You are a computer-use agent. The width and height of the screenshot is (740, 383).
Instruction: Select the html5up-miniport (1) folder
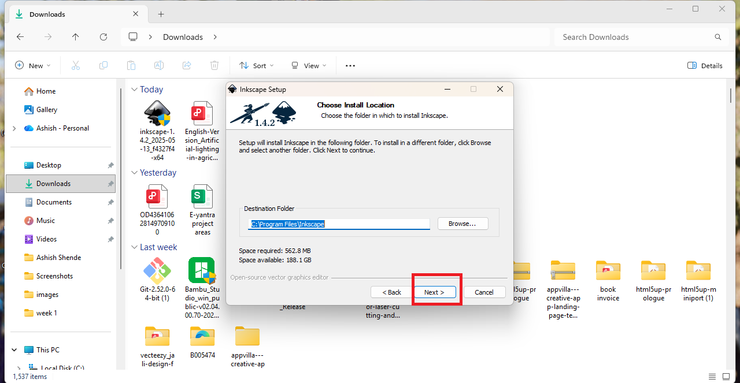tap(698, 270)
